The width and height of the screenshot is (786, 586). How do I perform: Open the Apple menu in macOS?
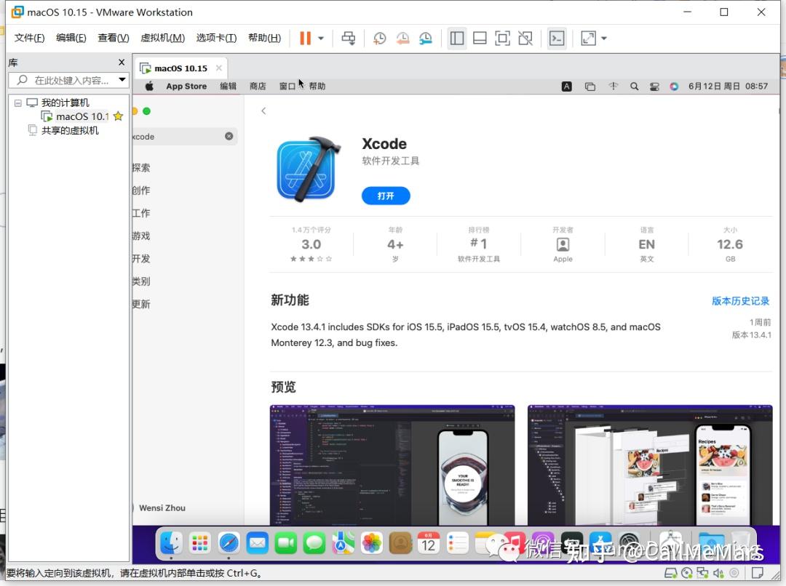pos(149,86)
